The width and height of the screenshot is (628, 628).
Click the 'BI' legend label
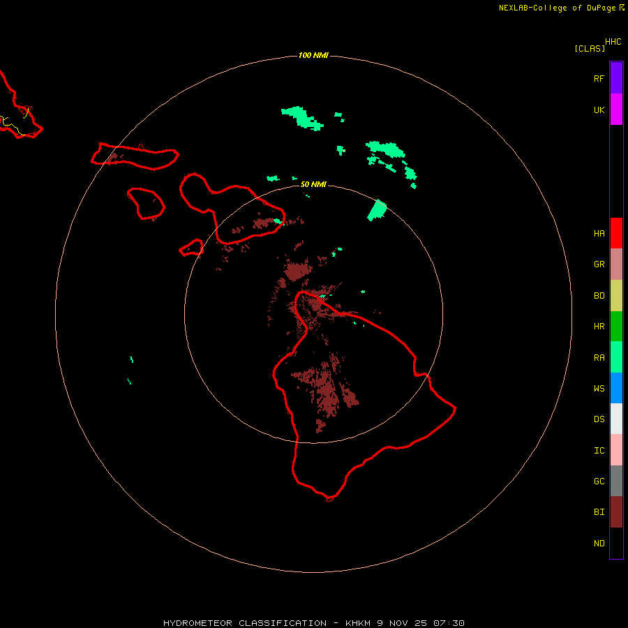tap(599, 512)
